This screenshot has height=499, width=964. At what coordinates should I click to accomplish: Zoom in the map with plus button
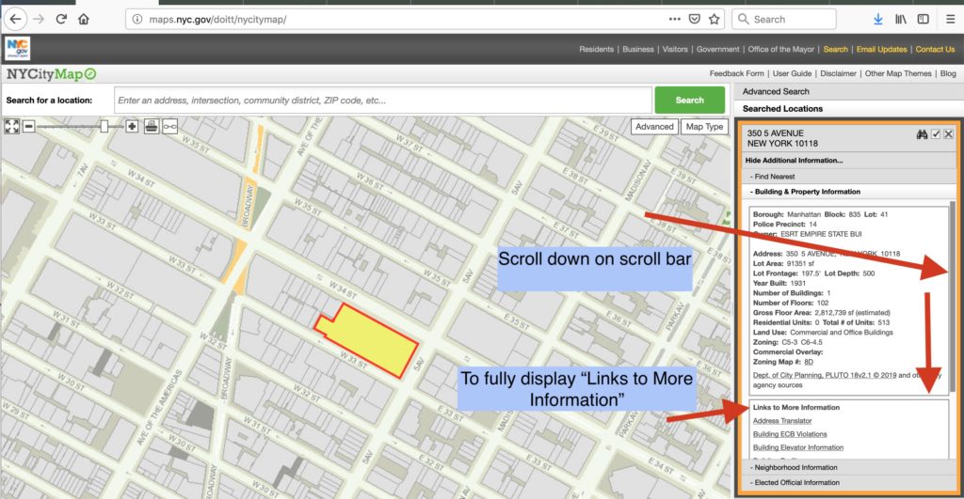132,127
